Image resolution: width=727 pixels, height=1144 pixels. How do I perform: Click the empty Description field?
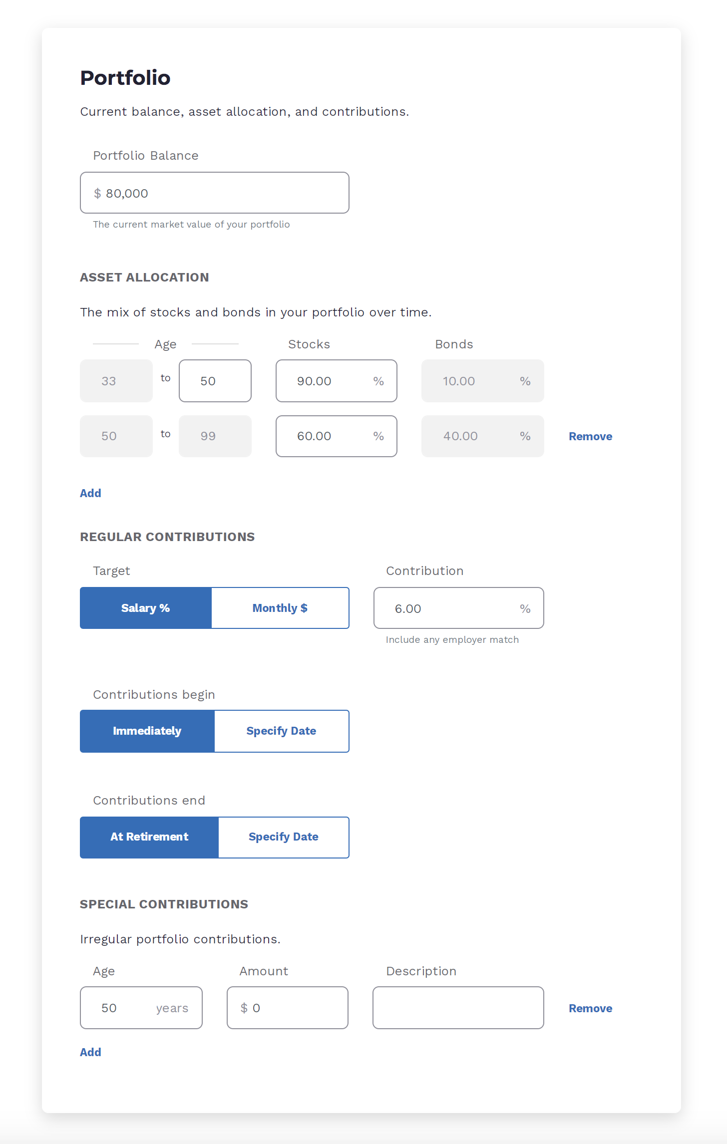(x=457, y=1007)
